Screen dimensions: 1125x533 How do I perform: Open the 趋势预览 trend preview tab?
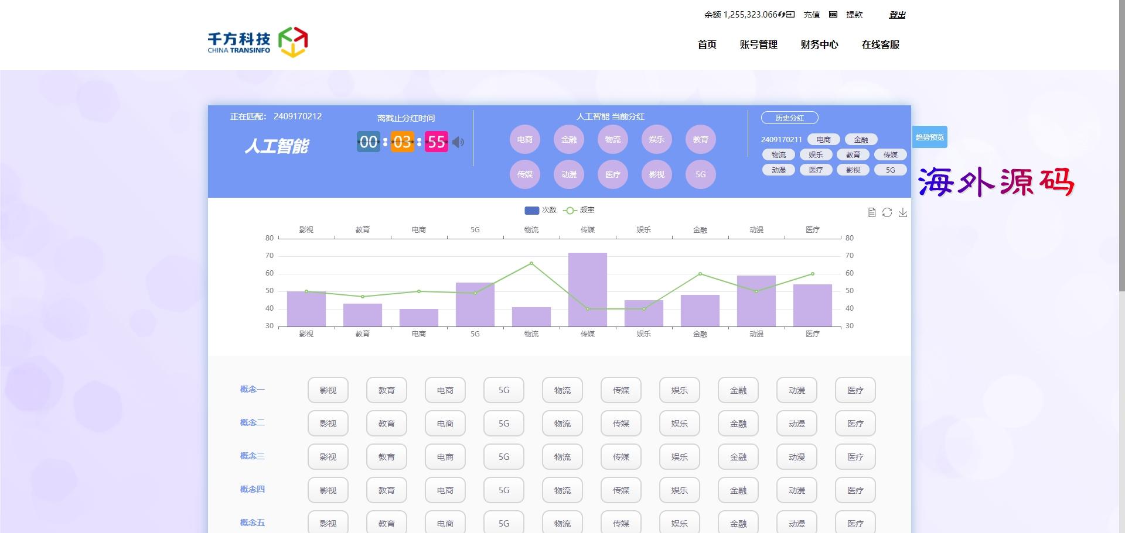coord(930,137)
